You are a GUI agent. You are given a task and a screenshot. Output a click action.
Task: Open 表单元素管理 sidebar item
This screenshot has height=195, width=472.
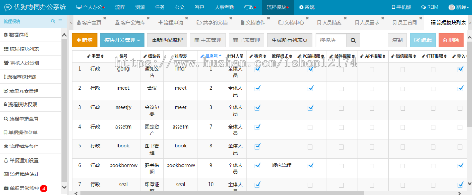tap(31, 91)
